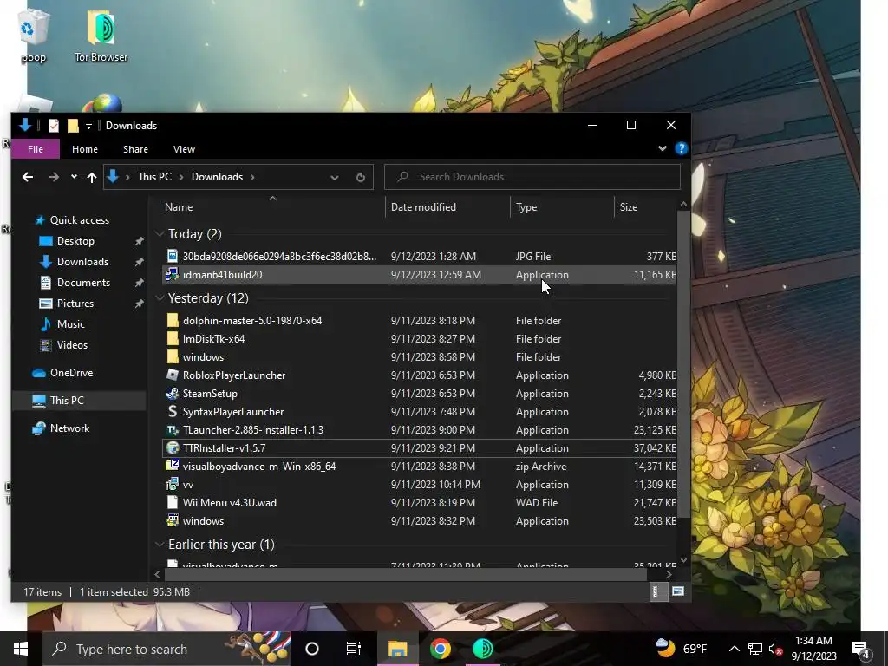888x666 pixels.
Task: Expand the chevron after Downloads breadcrumb
Action: pyautogui.click(x=252, y=177)
